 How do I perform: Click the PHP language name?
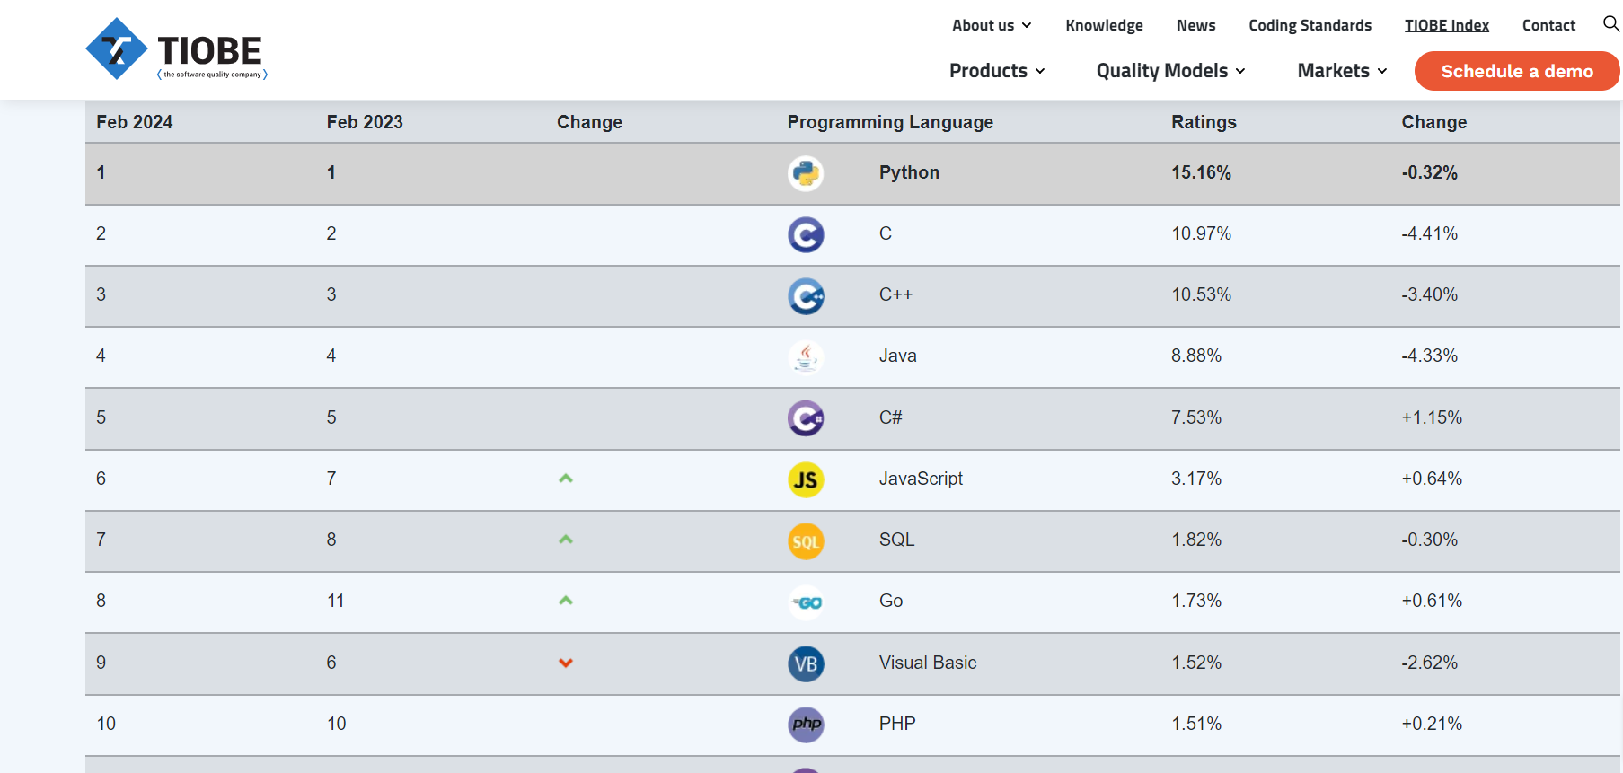point(897,724)
